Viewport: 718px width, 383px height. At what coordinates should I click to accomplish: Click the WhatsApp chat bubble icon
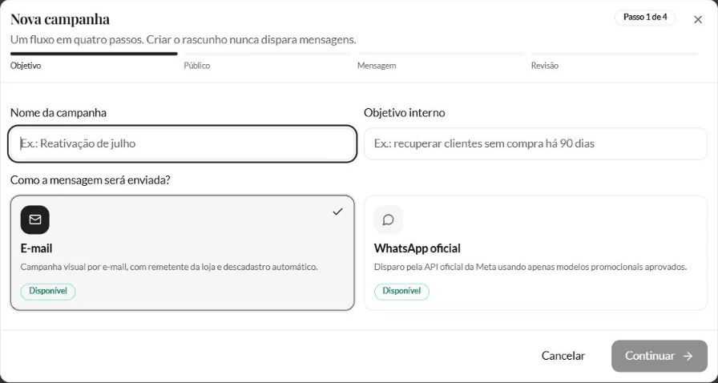[x=389, y=220]
